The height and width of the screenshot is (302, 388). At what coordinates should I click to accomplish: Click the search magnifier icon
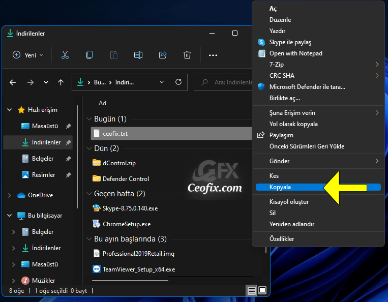pos(204,82)
